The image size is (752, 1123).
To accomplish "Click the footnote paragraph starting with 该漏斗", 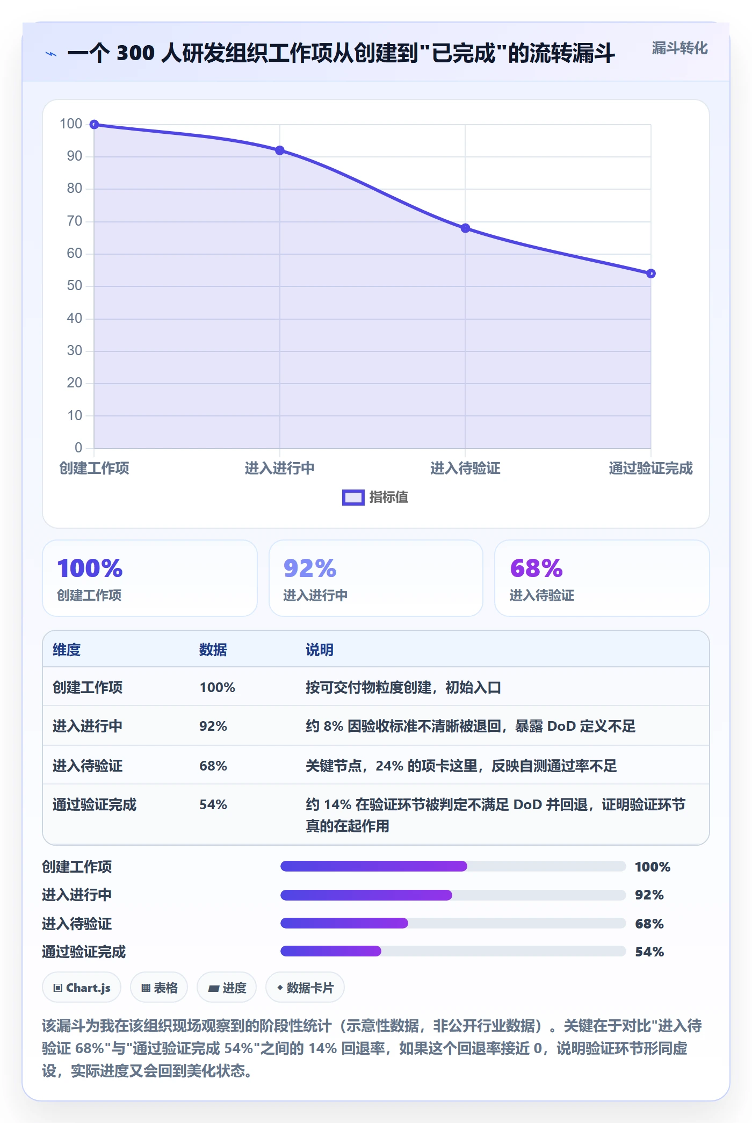I will [372, 1048].
